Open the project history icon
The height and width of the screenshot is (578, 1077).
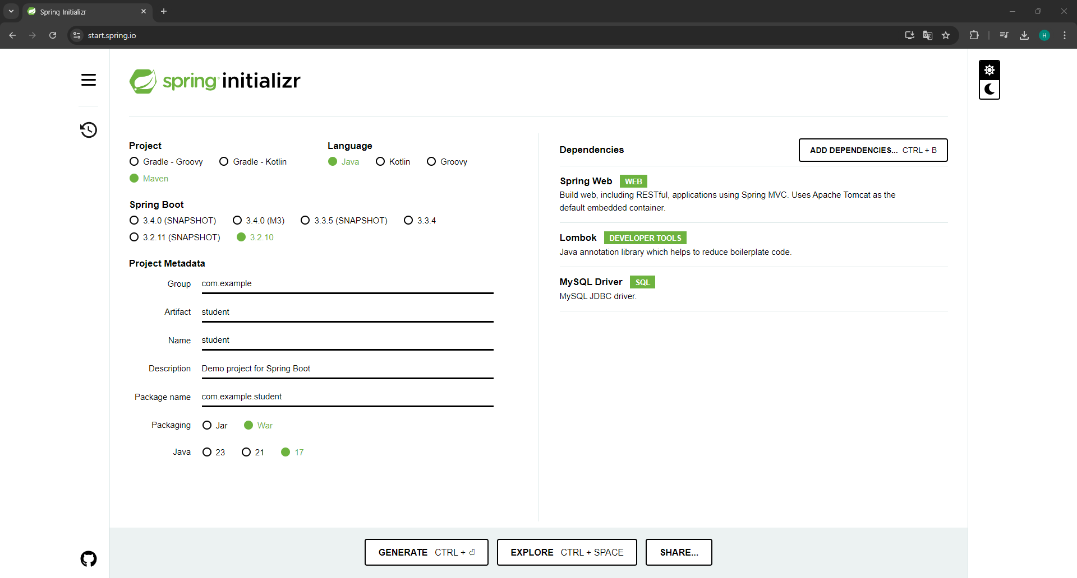[89, 130]
